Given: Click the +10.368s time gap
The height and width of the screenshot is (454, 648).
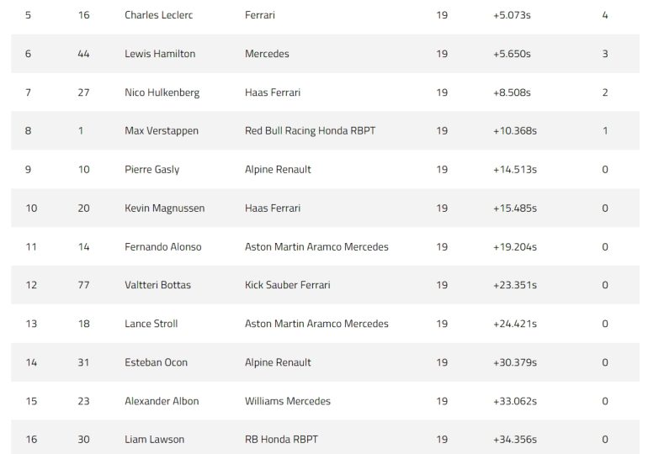Looking at the screenshot, I should (x=515, y=131).
